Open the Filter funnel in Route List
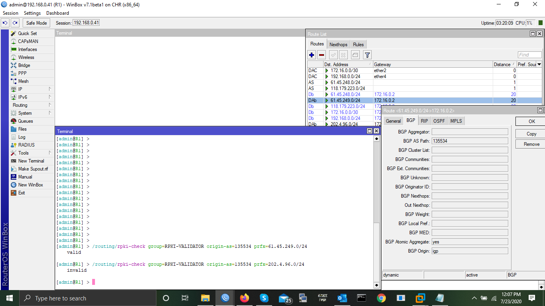The height and width of the screenshot is (306, 545). pos(367,55)
